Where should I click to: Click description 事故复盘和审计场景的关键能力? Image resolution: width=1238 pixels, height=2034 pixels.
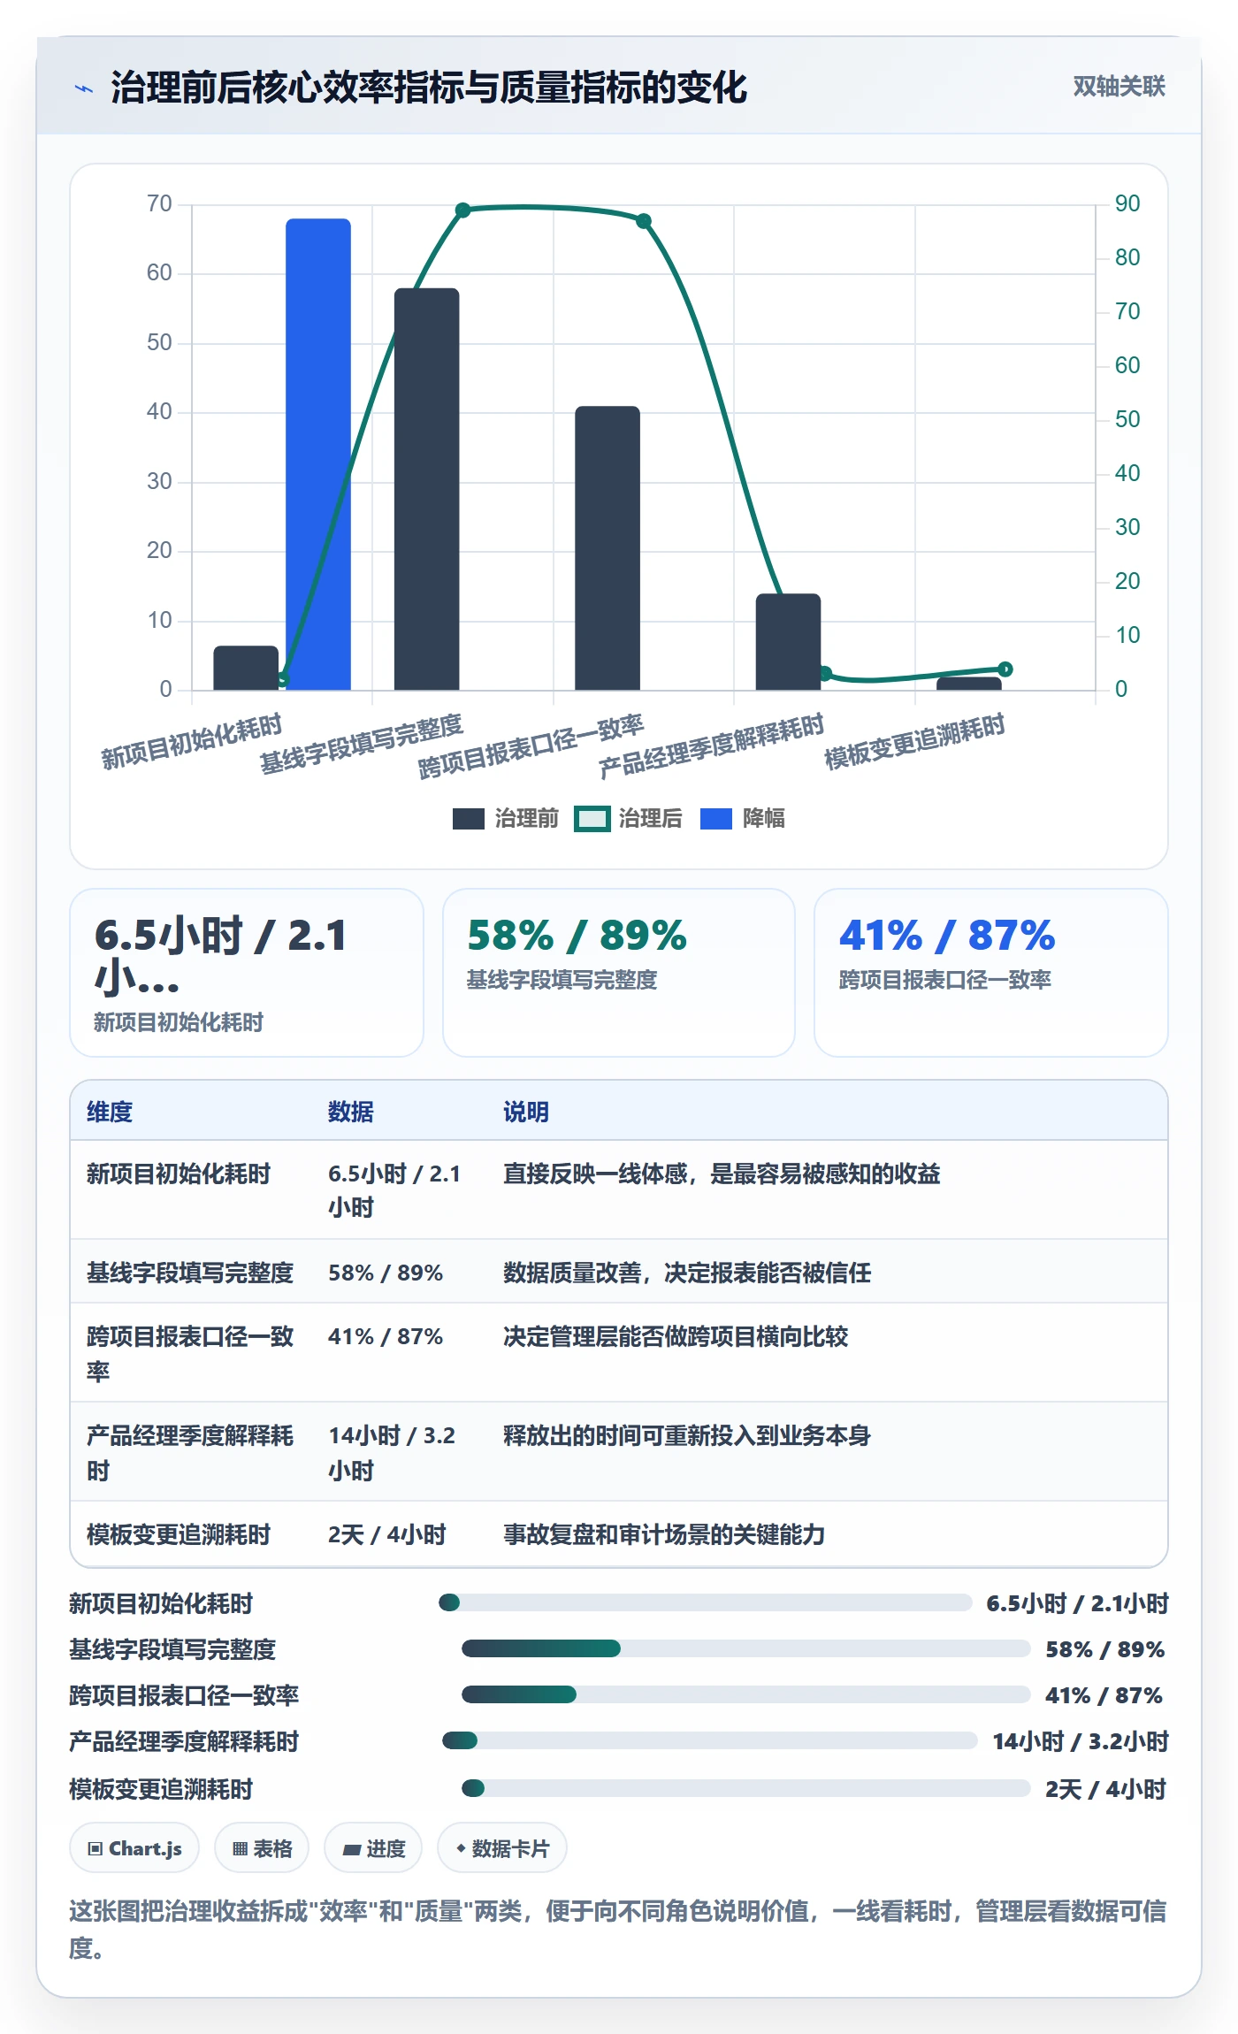[664, 1534]
